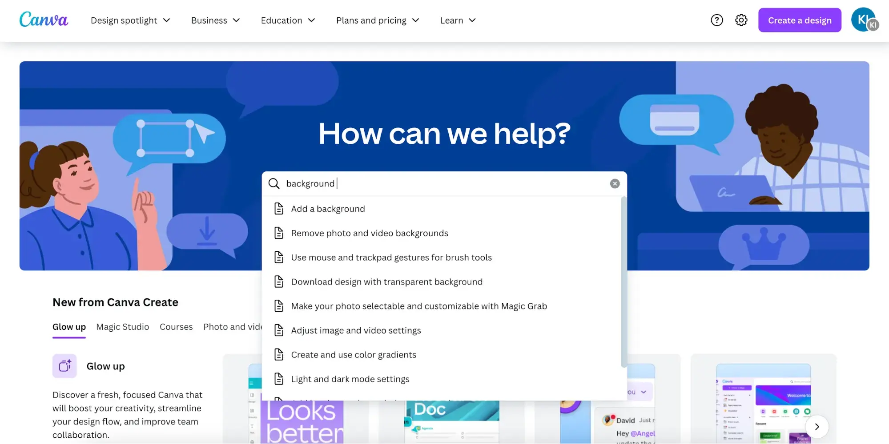Open the help question mark icon

pyautogui.click(x=716, y=20)
